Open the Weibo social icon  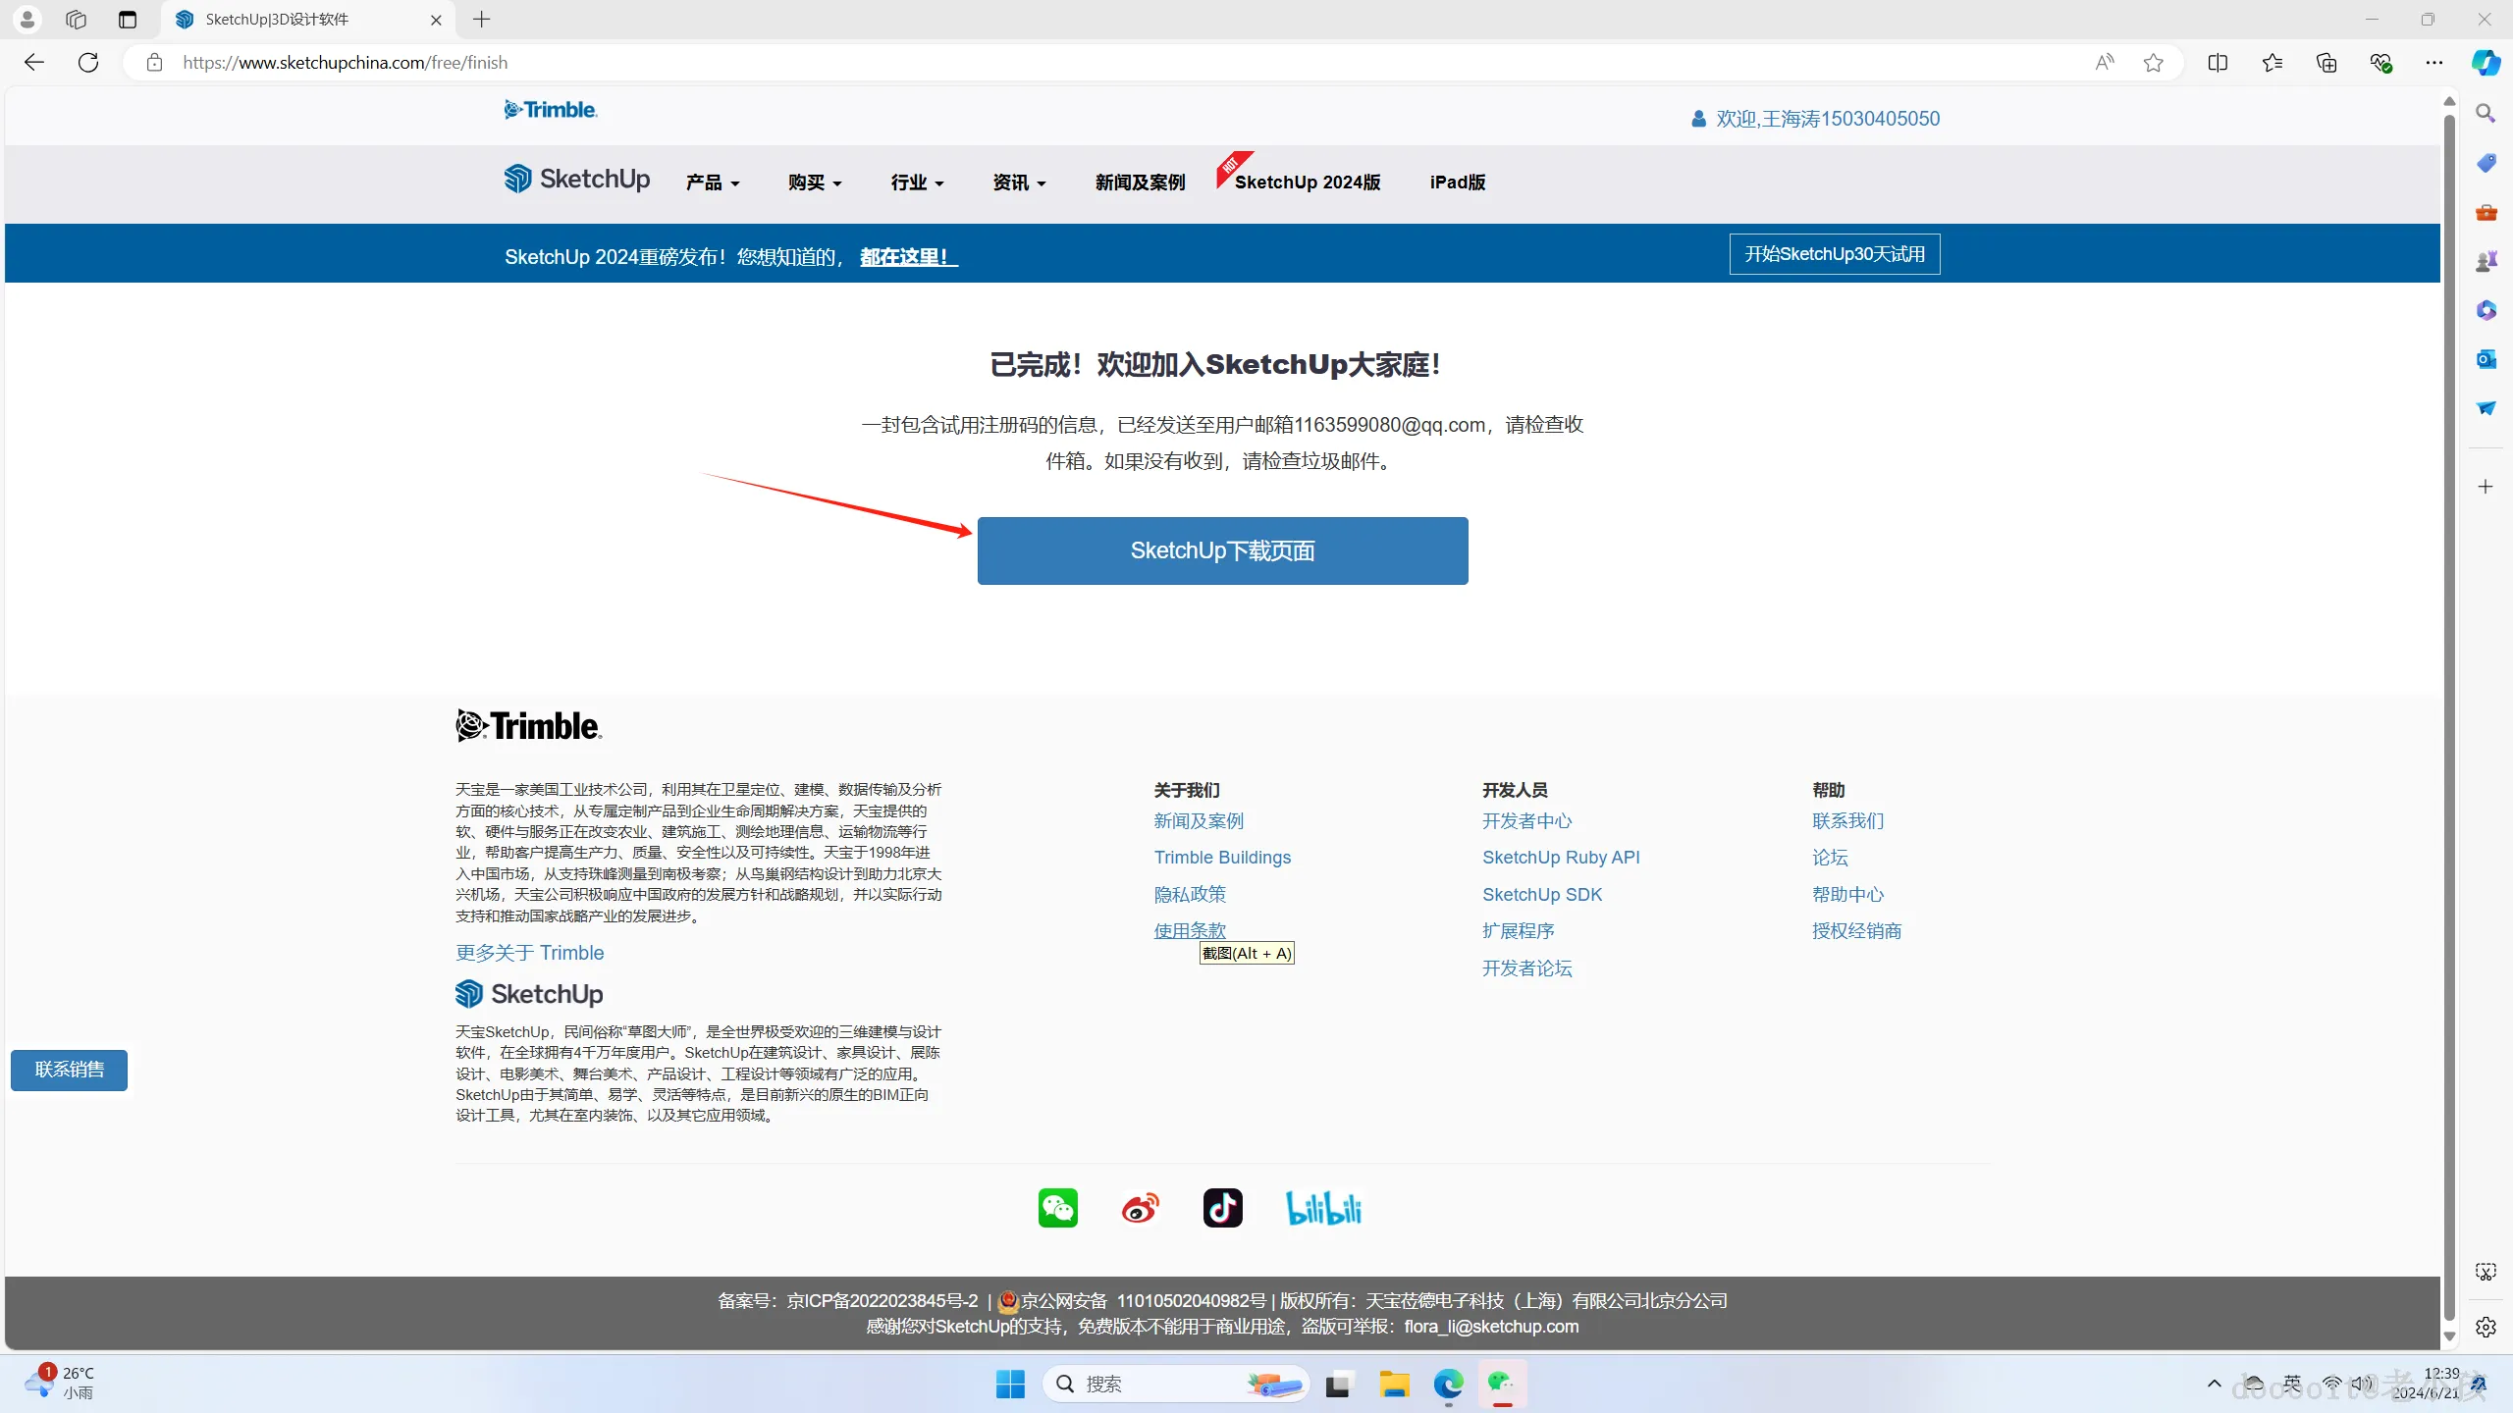(1140, 1208)
